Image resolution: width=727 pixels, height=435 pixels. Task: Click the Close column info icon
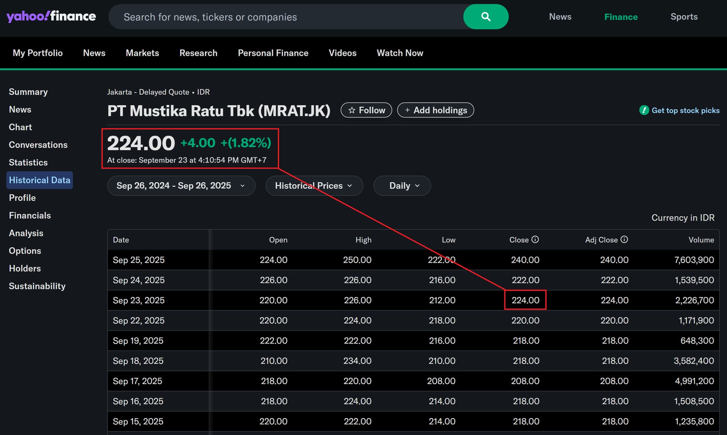click(x=535, y=239)
